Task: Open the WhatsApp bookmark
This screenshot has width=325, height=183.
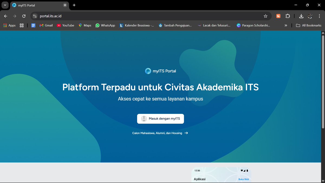Action: [x=105, y=25]
